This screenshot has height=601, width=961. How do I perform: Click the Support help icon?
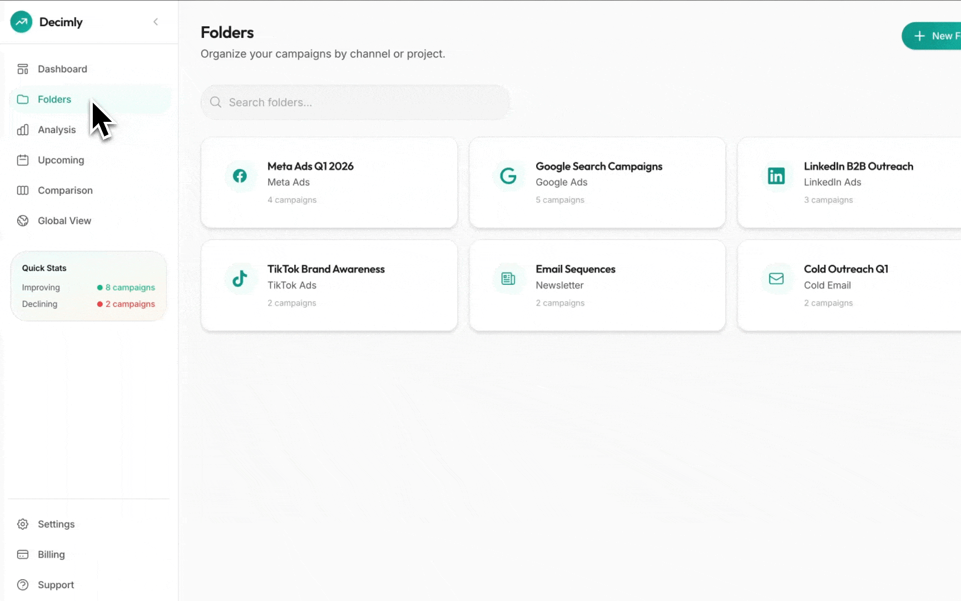tap(23, 585)
